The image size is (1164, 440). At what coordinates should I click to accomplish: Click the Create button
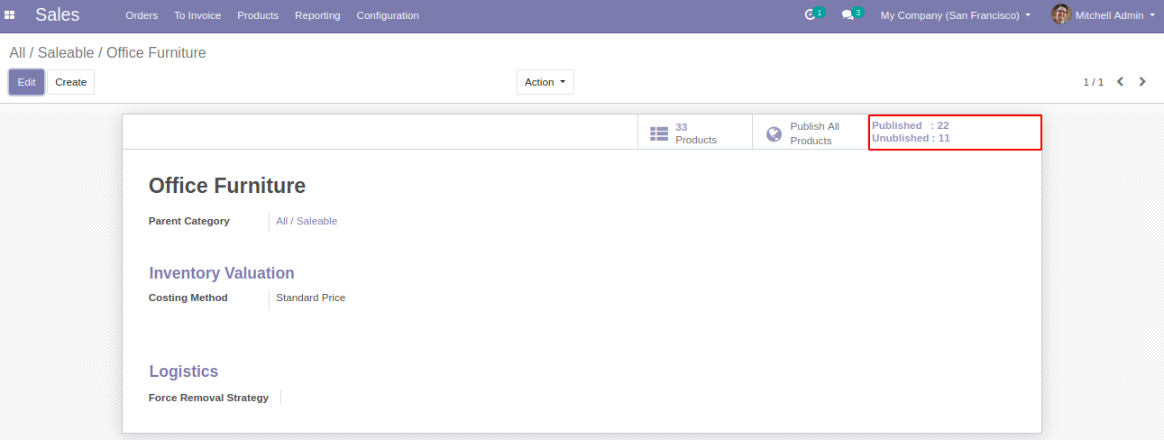pos(70,82)
